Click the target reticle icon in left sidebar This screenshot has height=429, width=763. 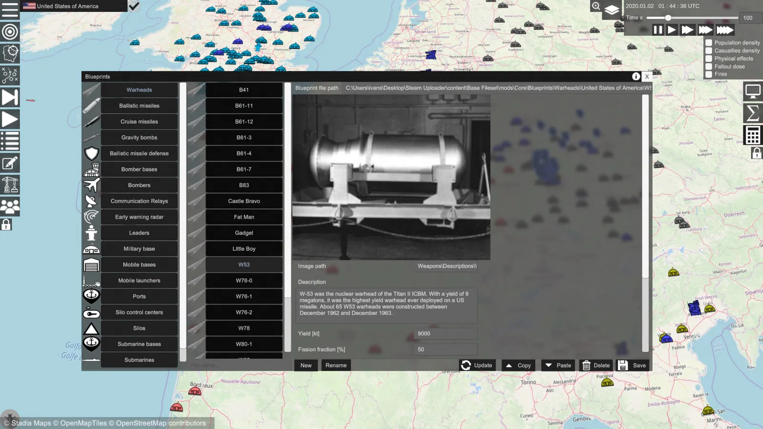point(10,32)
